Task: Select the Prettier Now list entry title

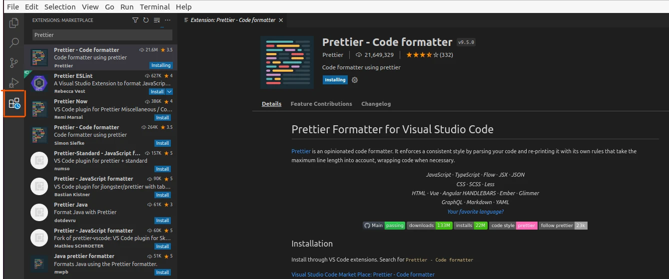Action: (70, 101)
